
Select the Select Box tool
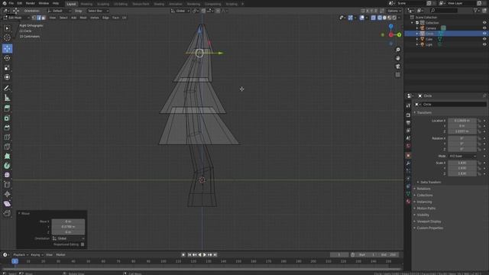pyautogui.click(x=7, y=28)
